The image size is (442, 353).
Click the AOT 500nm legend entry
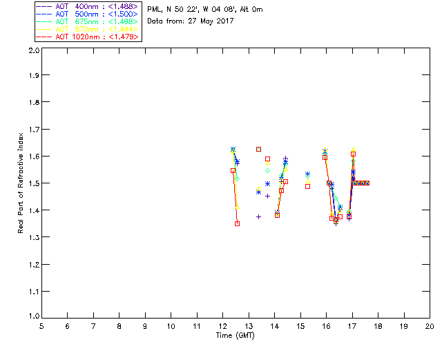click(x=88, y=14)
